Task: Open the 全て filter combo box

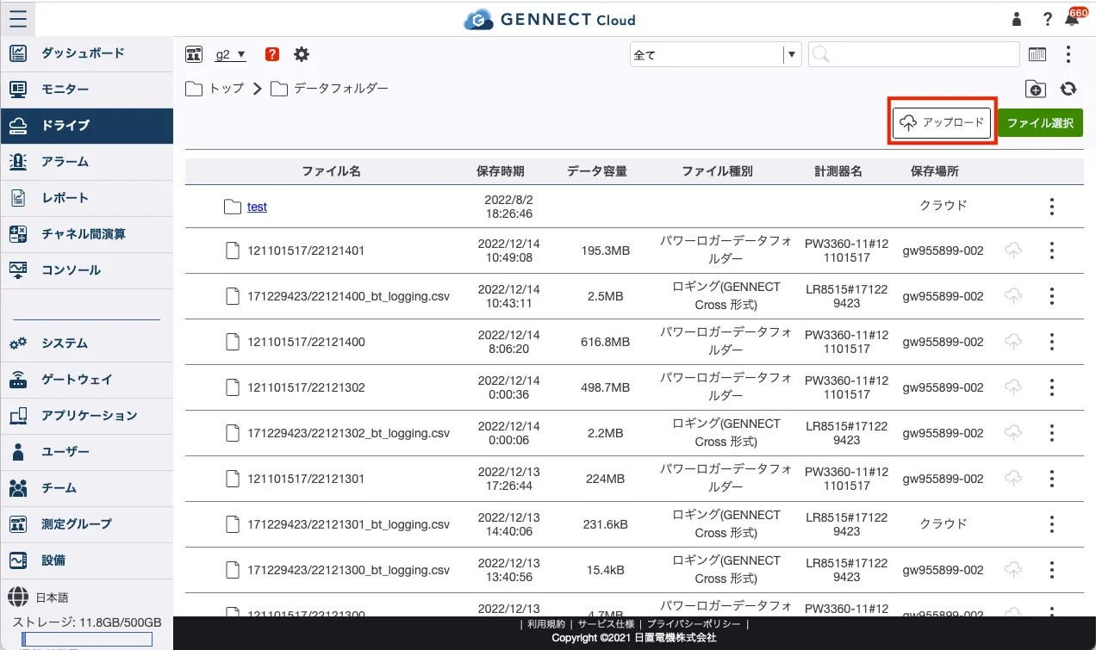Action: (716, 54)
